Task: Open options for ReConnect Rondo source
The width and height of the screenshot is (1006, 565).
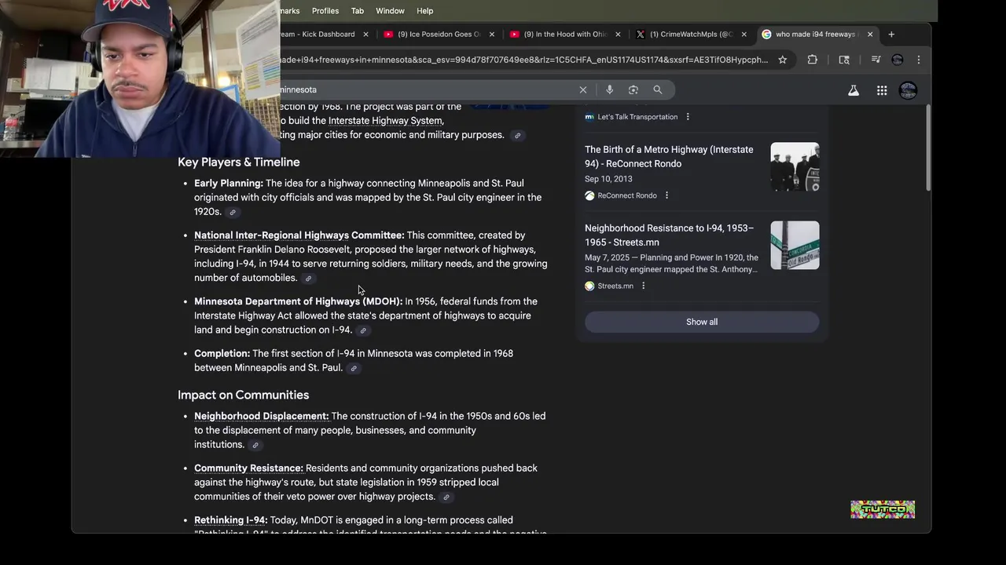Action: [666, 195]
